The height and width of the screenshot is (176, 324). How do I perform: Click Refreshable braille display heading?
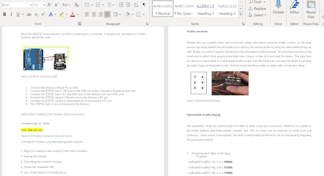tap(203, 115)
